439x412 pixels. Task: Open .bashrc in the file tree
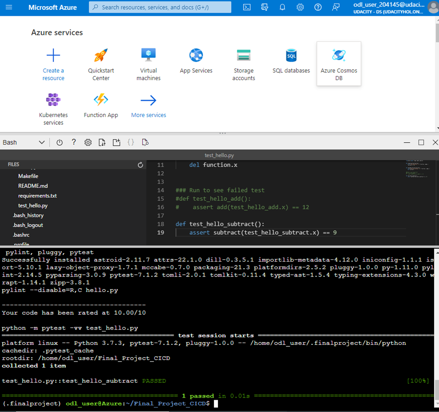tap(21, 235)
